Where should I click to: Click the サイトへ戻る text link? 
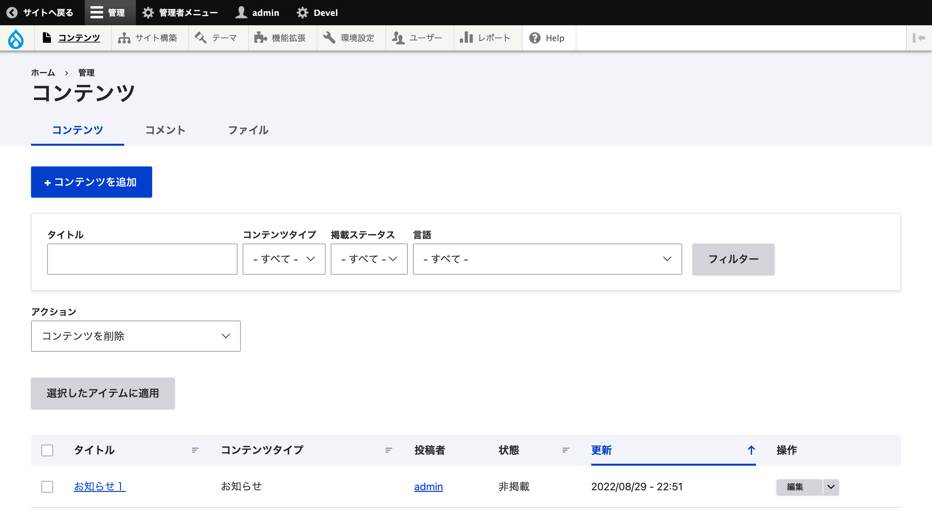point(48,13)
